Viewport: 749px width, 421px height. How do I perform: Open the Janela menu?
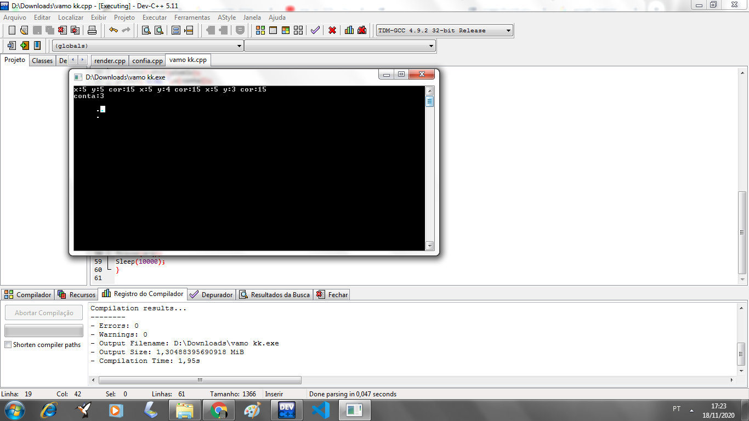tap(252, 18)
